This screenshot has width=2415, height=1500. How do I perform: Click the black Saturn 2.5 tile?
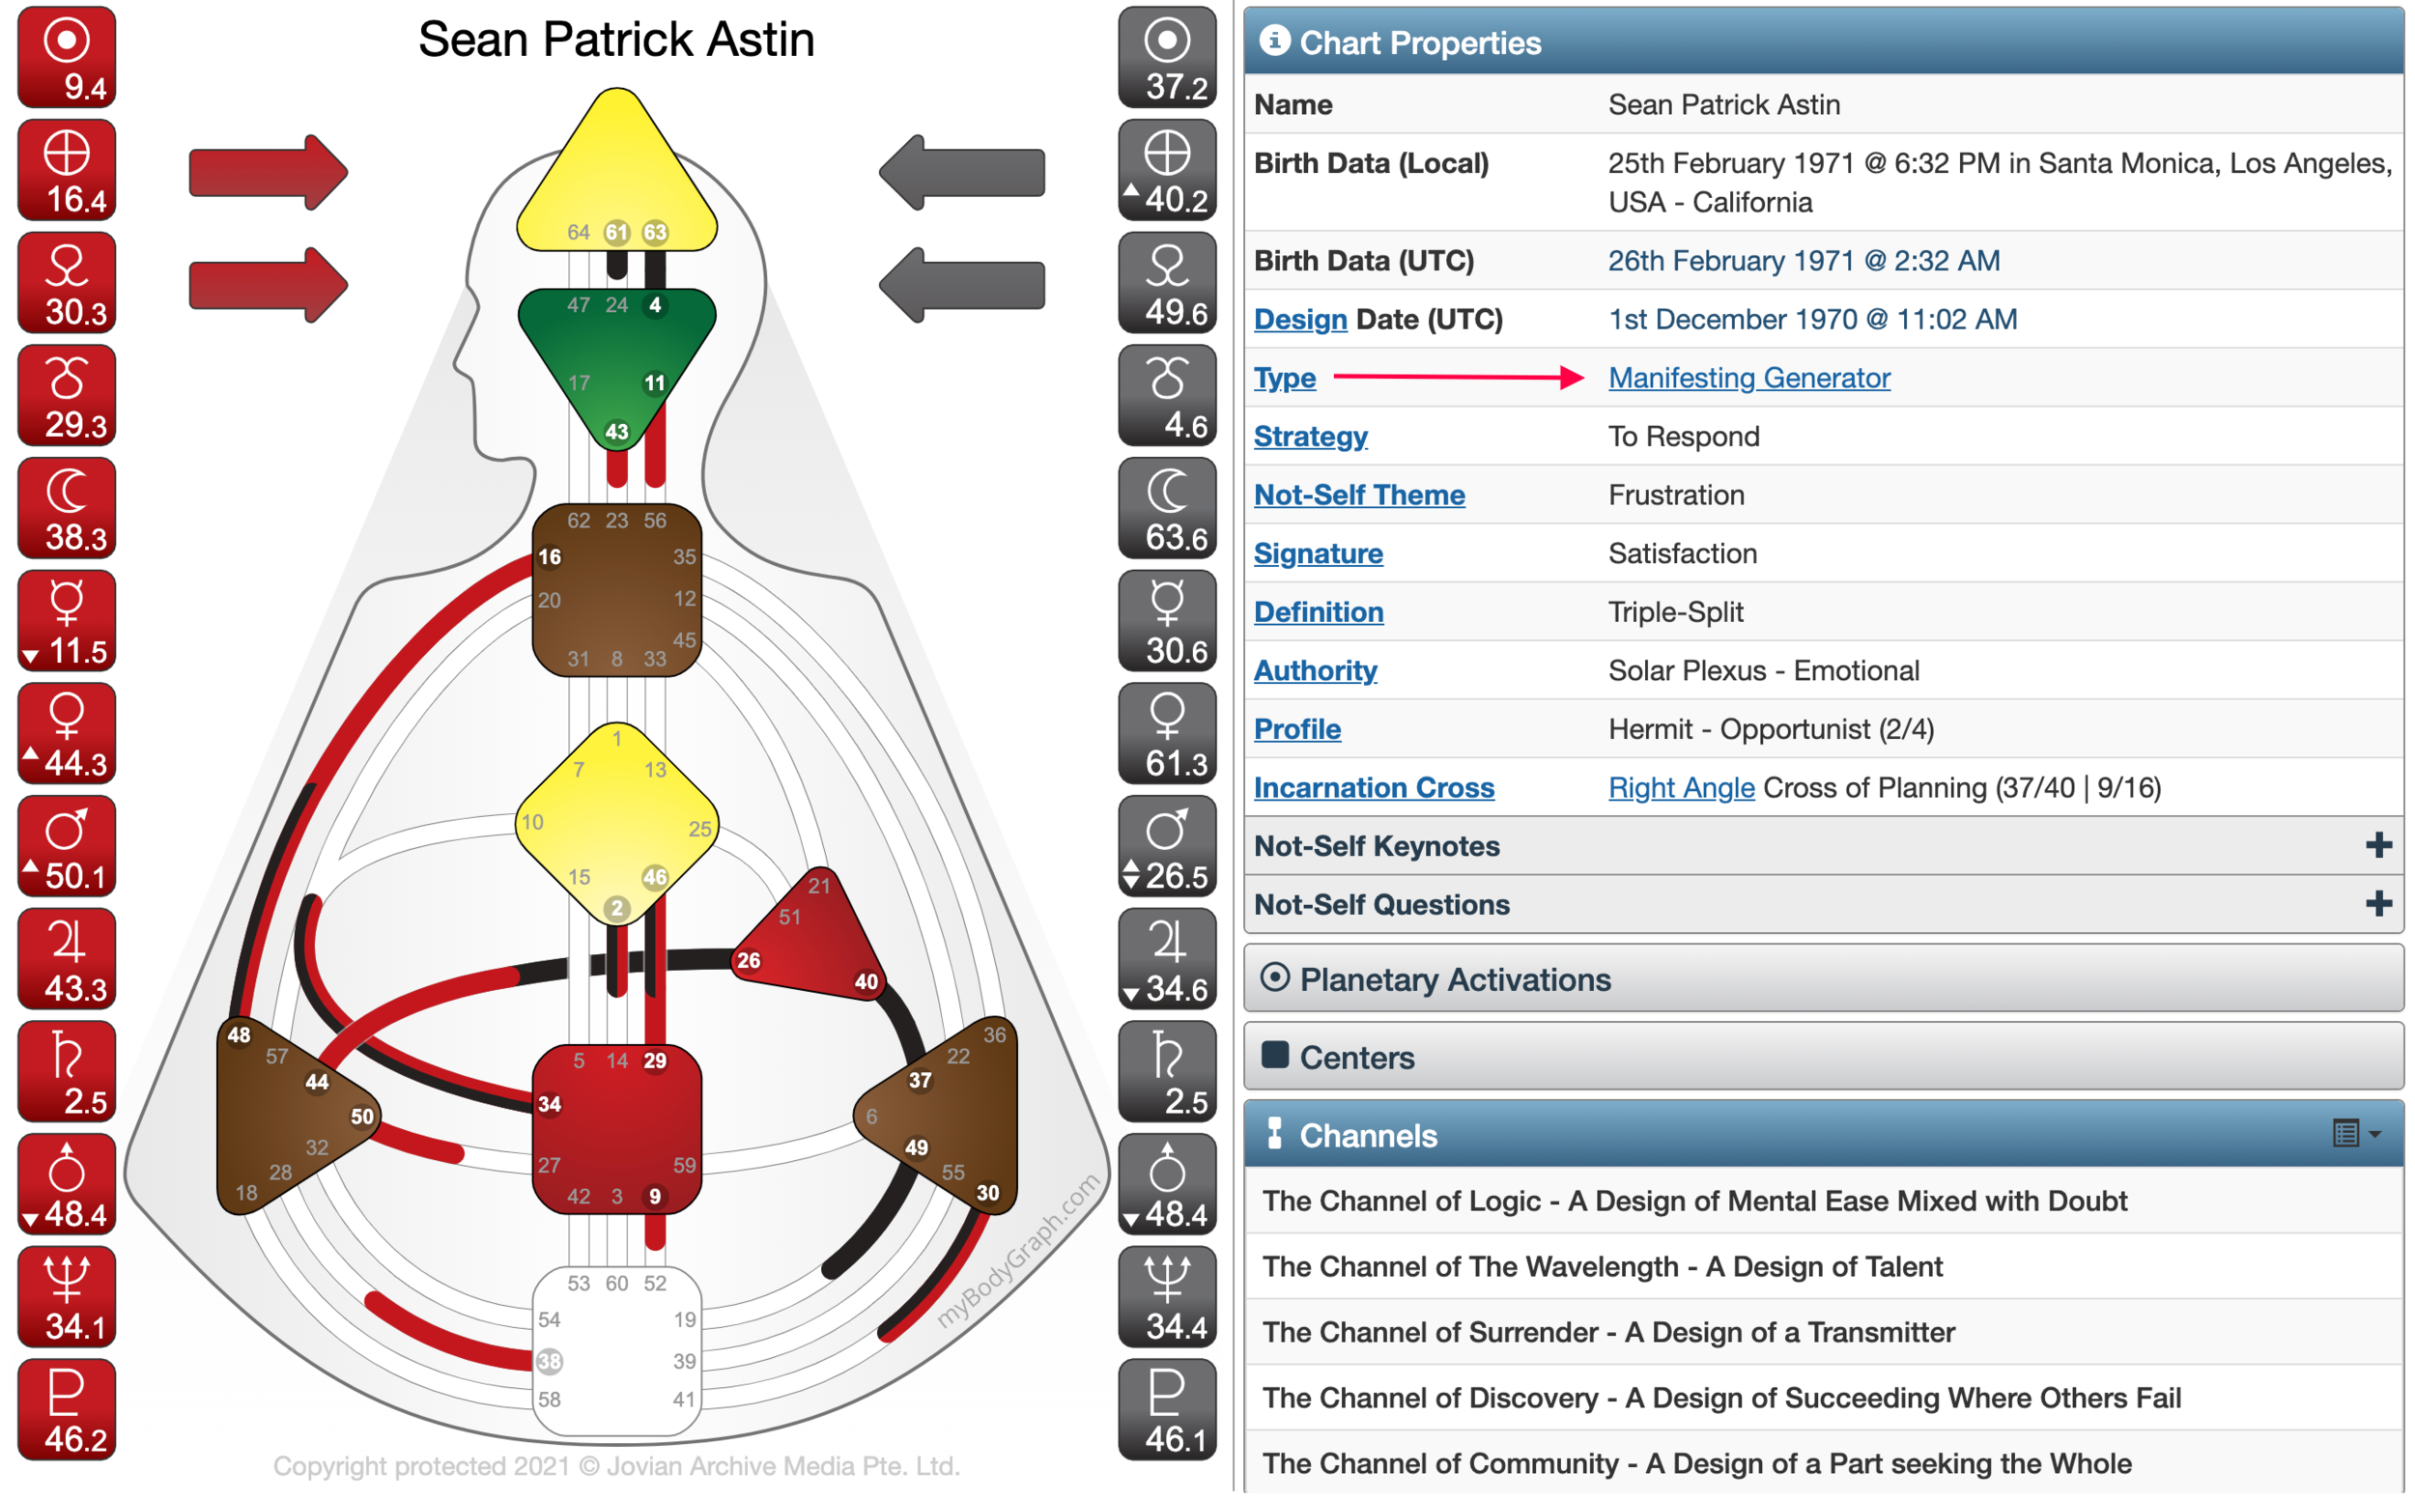tap(1168, 1071)
